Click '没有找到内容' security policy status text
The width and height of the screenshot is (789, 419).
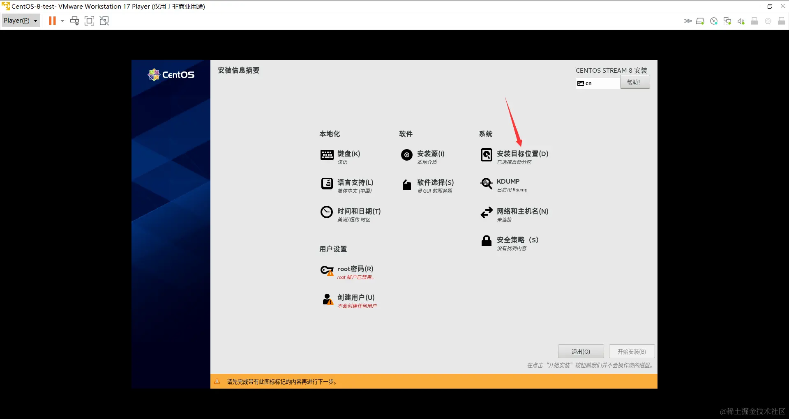512,249
